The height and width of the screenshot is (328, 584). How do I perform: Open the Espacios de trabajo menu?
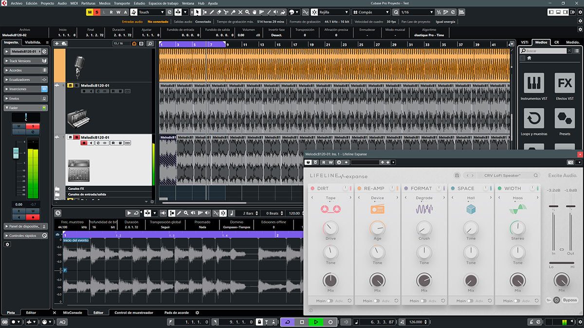(x=163, y=3)
